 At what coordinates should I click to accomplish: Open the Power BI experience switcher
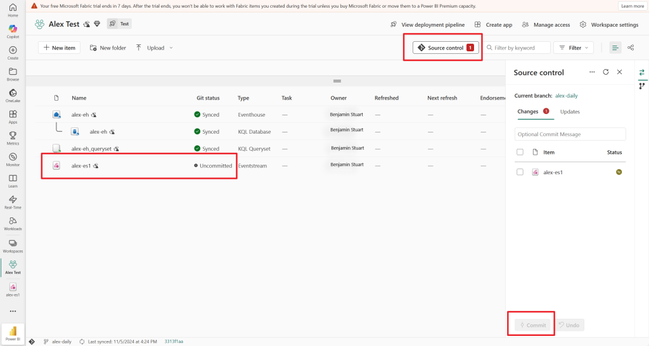point(13,333)
